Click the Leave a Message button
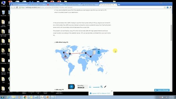 coord(162,90)
